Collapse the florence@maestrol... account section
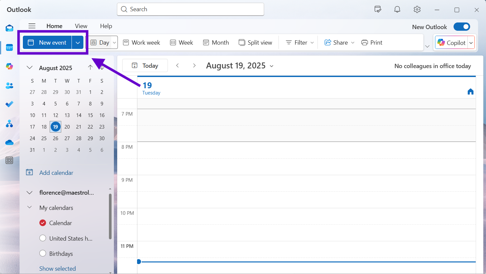This screenshot has height=274, width=486. [x=29, y=192]
